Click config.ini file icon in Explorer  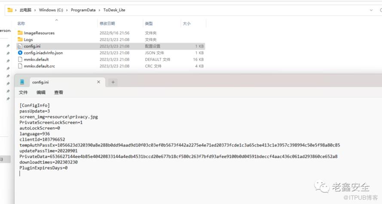20,46
